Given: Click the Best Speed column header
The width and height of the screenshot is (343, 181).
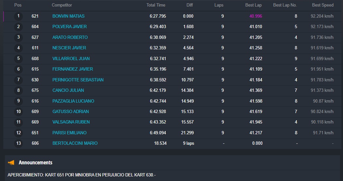Looking at the screenshot, I should (x=323, y=5).
